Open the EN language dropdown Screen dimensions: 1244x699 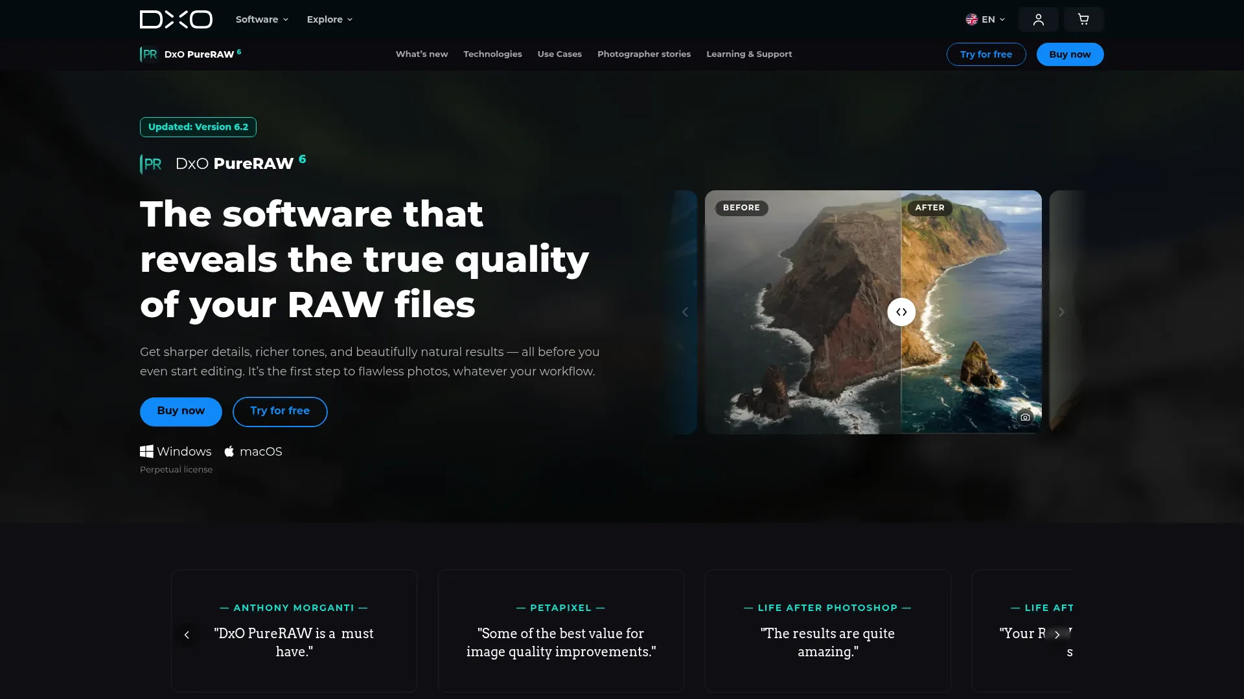[985, 19]
